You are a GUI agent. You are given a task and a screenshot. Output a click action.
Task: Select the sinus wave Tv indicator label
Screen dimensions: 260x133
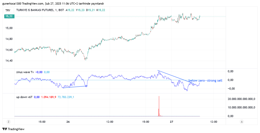[x=25, y=72]
